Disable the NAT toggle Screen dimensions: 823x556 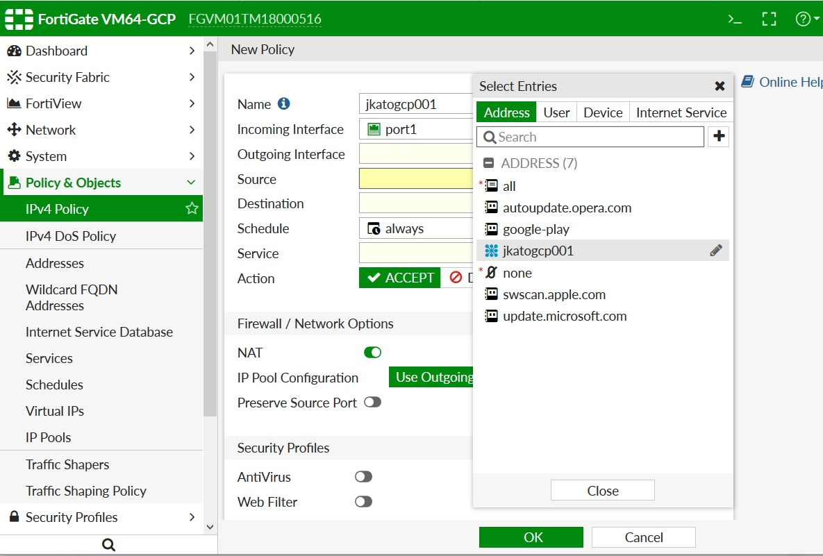pyautogui.click(x=373, y=353)
